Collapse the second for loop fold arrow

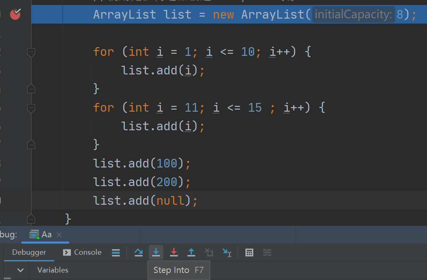coord(31,108)
